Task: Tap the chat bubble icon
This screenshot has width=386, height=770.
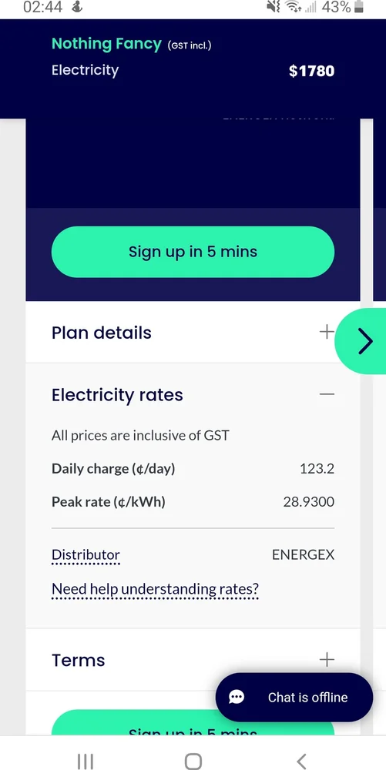Action: 237,698
